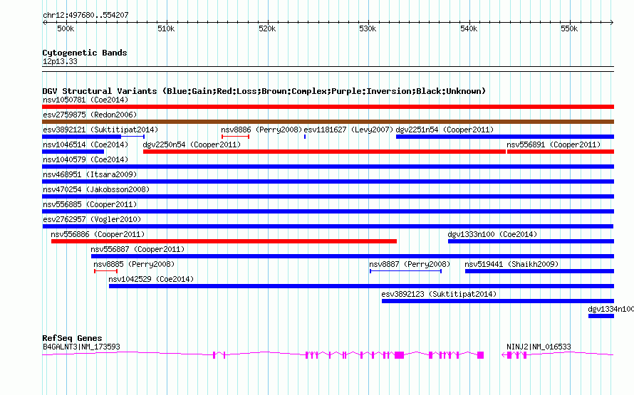
Task: Open the dgv1333n100 (Coe2014) blue bar
Action: [531, 241]
